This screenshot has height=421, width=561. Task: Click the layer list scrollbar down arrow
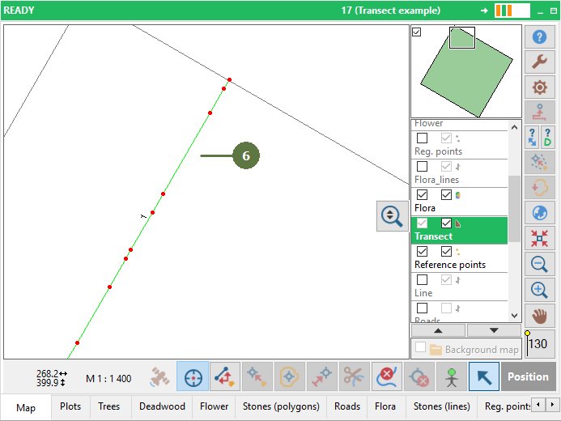[x=515, y=316]
